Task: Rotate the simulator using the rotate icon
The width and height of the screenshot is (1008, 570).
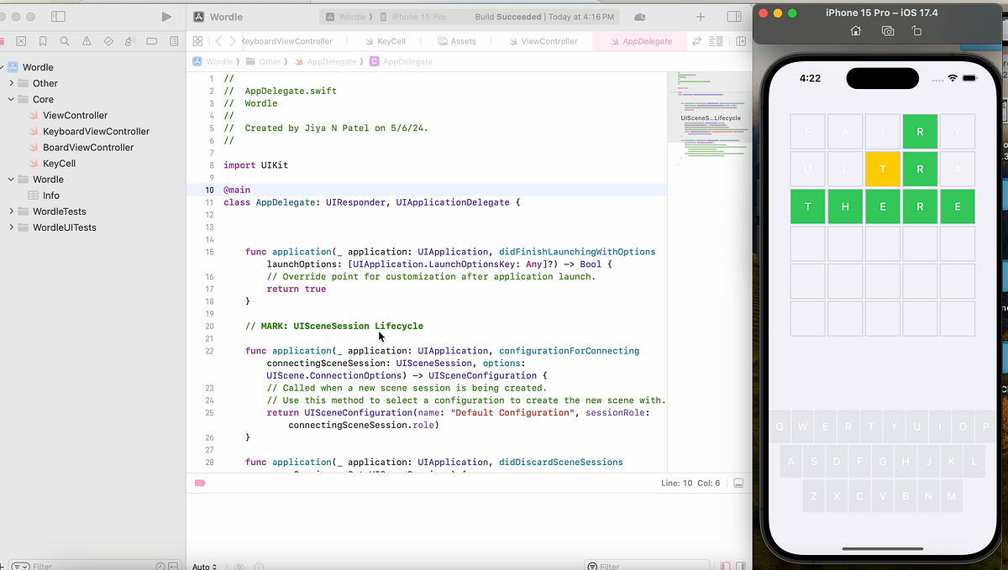Action: [x=917, y=30]
